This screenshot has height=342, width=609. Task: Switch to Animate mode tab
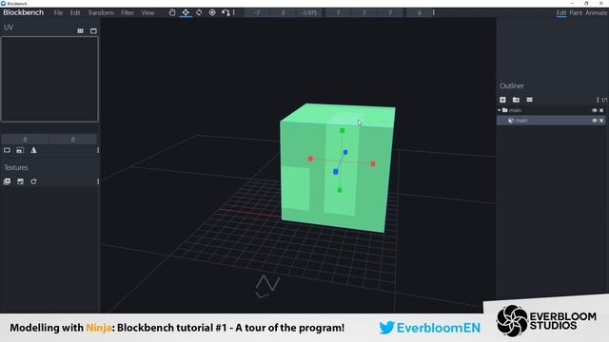tap(597, 12)
